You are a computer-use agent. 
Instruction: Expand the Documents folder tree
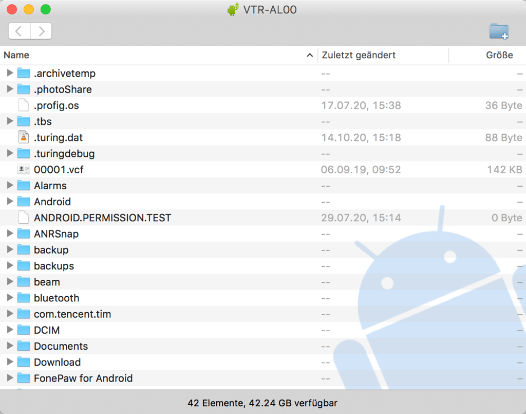[10, 346]
